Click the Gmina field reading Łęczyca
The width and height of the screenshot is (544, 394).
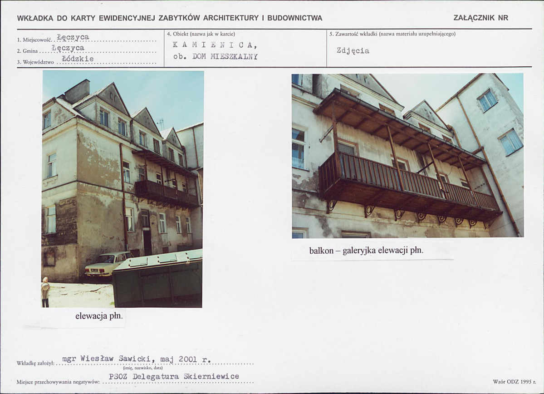[68, 48]
